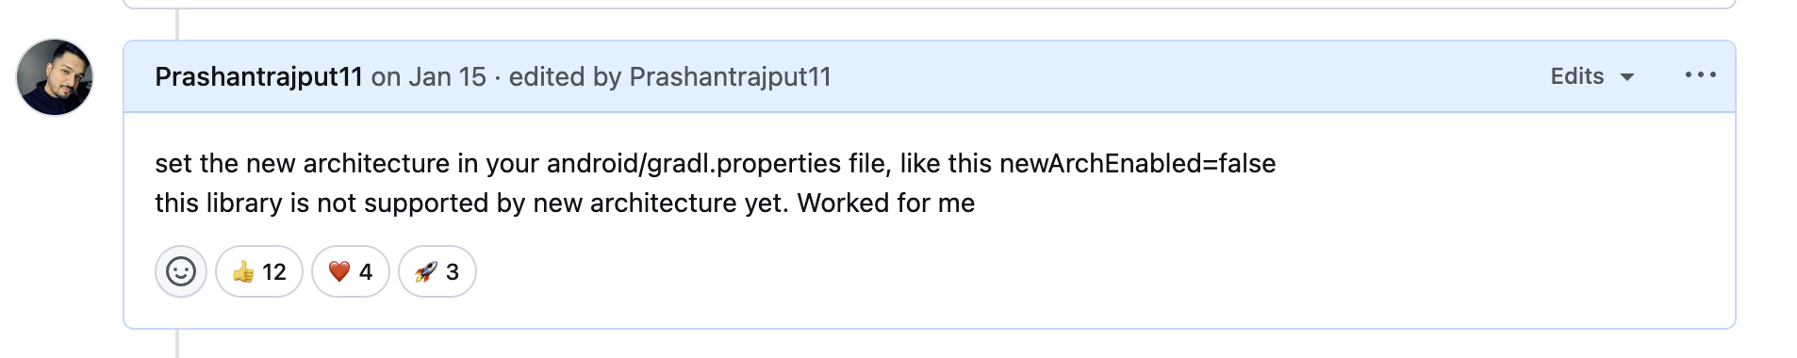Click the reaction count 3
Image resolution: width=1797 pixels, height=358 pixels.
[x=453, y=272]
